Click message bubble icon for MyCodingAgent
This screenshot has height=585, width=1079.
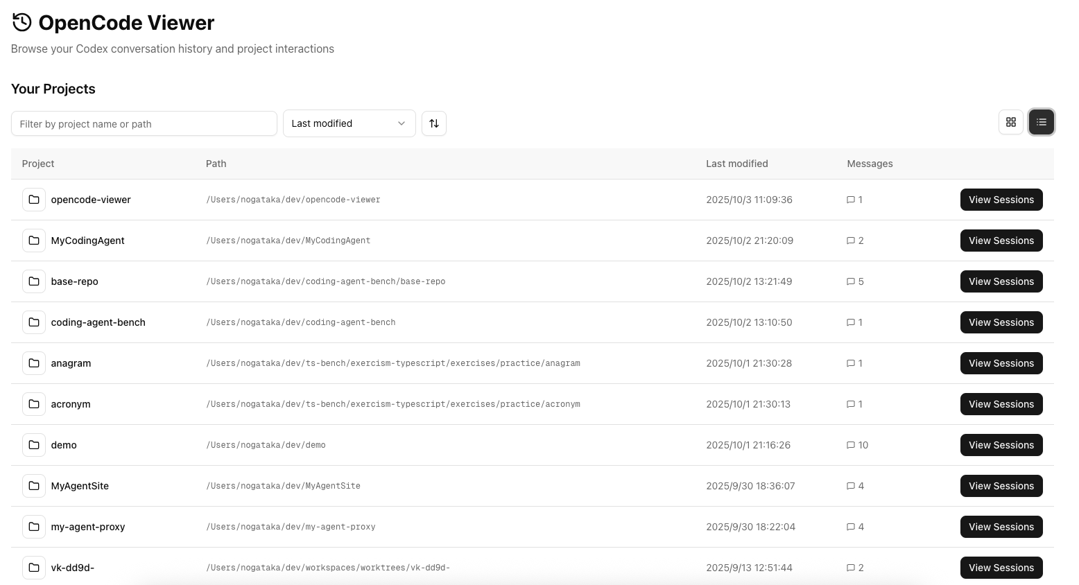point(851,241)
